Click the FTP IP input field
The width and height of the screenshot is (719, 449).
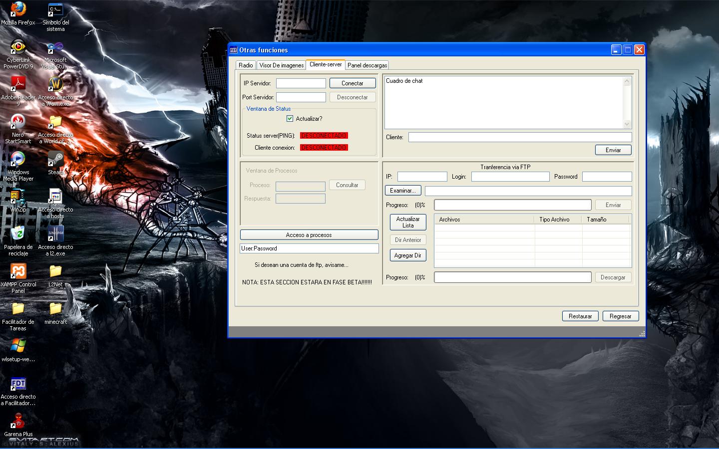point(422,177)
